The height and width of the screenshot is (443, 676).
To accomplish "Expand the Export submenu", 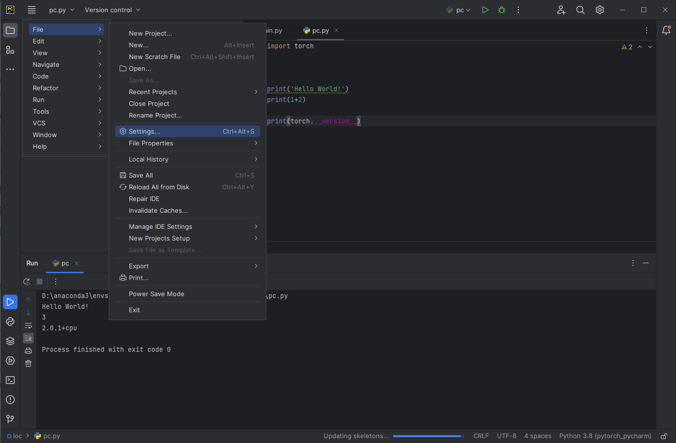I will [x=187, y=266].
